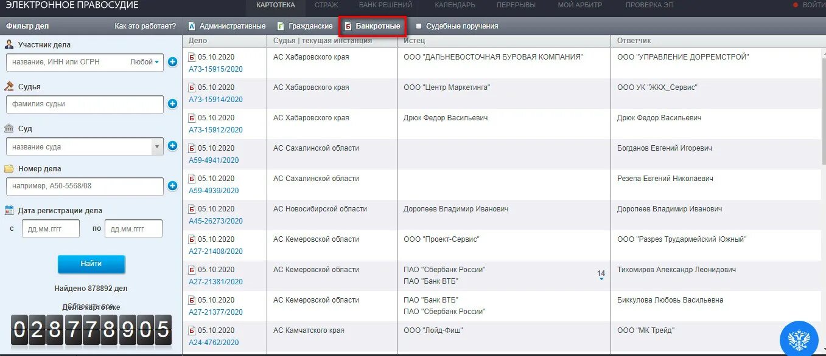
Task: Click the registration date from field
Action: tap(51, 228)
